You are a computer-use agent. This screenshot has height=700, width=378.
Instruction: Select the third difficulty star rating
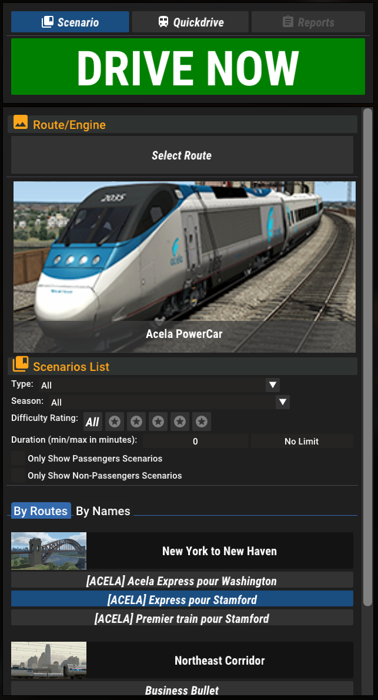coord(158,422)
